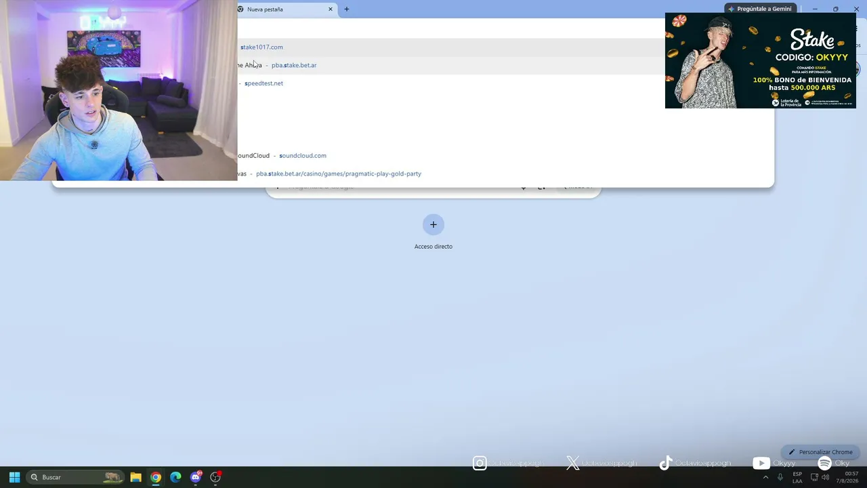
Task: Restore down the Chrome window
Action: coord(836,9)
